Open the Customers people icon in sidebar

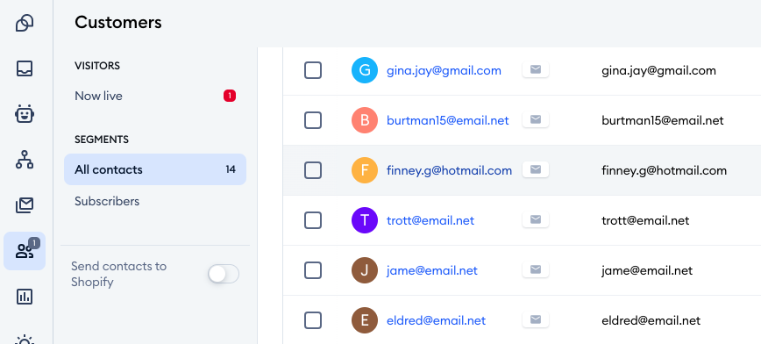pyautogui.click(x=25, y=251)
